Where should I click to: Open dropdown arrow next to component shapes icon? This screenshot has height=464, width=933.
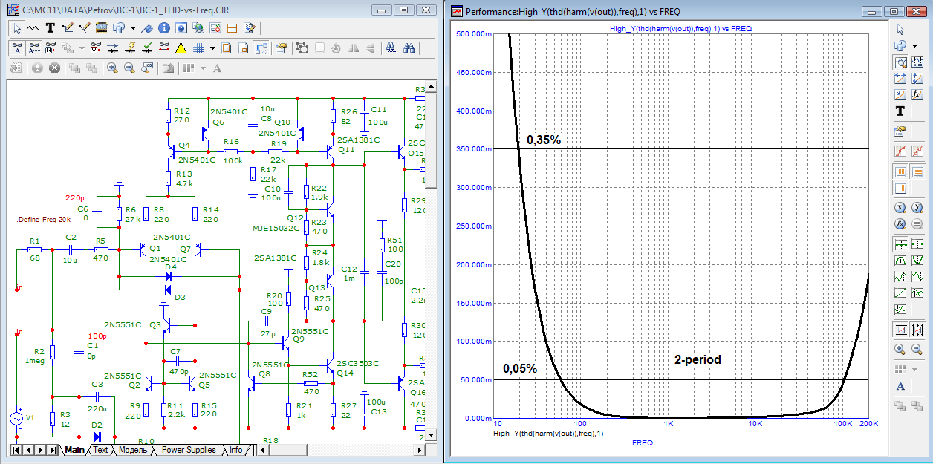click(133, 28)
